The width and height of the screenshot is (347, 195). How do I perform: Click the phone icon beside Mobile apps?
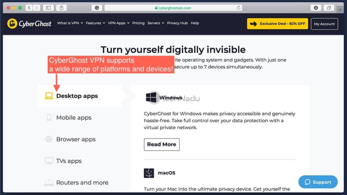coord(49,117)
